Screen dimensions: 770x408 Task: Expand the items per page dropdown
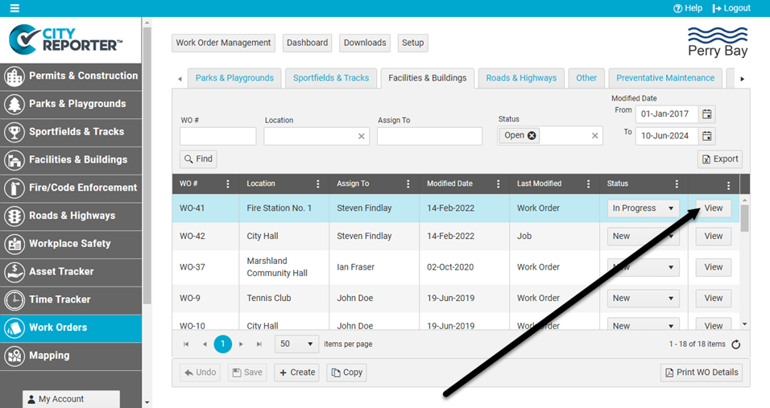(297, 344)
